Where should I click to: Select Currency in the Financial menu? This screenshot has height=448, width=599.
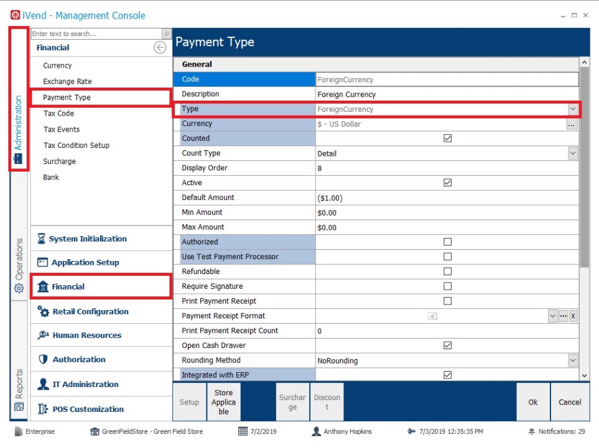tap(57, 65)
